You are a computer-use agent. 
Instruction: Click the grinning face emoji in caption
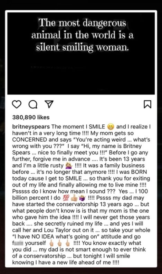[x=111, y=127]
